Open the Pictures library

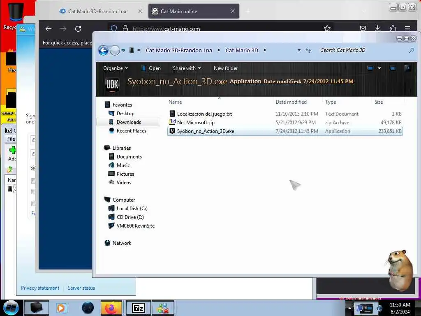[x=125, y=174]
